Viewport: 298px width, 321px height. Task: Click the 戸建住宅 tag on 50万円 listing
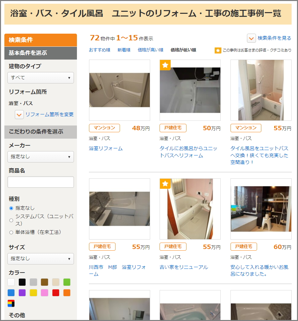[173, 128]
